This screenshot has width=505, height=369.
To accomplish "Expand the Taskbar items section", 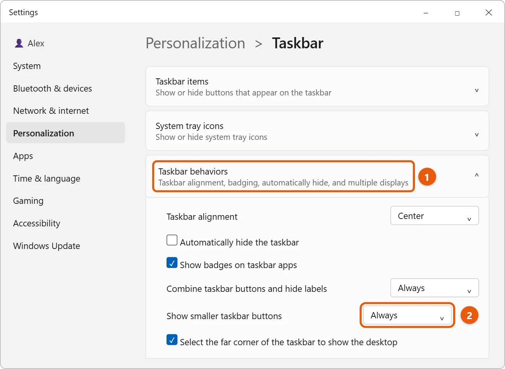I will [x=317, y=87].
